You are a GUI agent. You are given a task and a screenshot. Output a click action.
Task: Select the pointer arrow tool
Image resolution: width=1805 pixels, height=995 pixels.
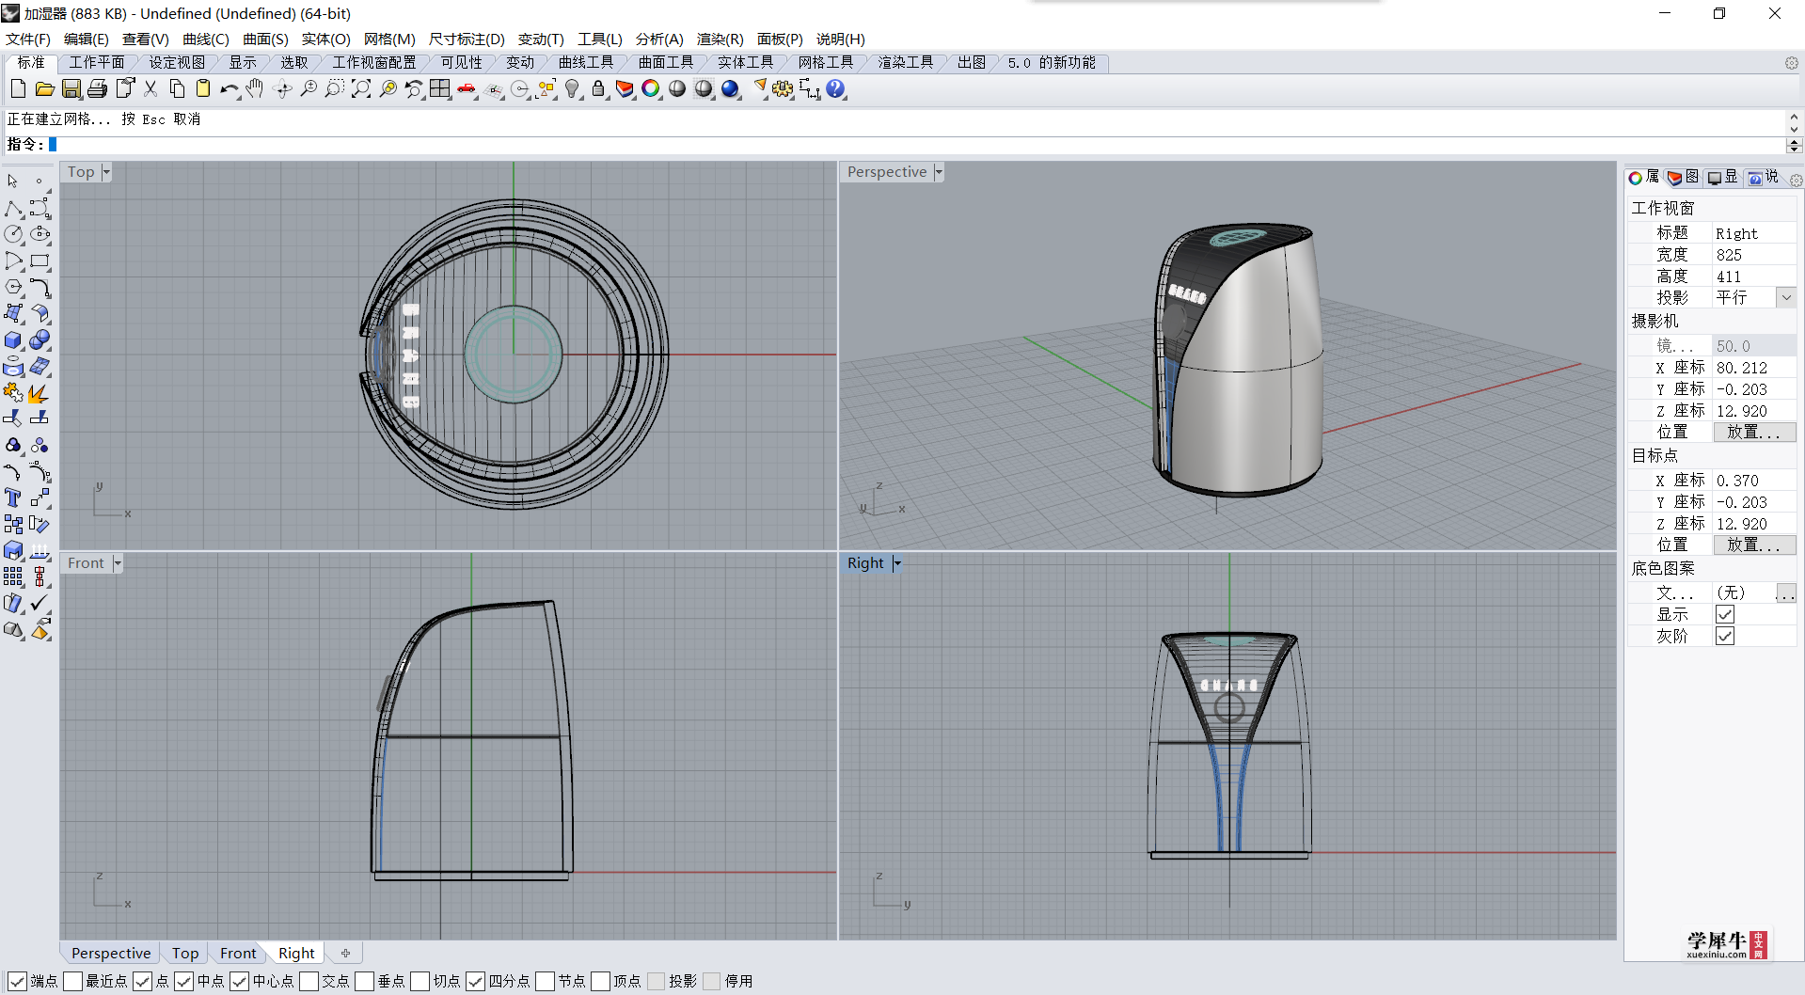pos(13,181)
